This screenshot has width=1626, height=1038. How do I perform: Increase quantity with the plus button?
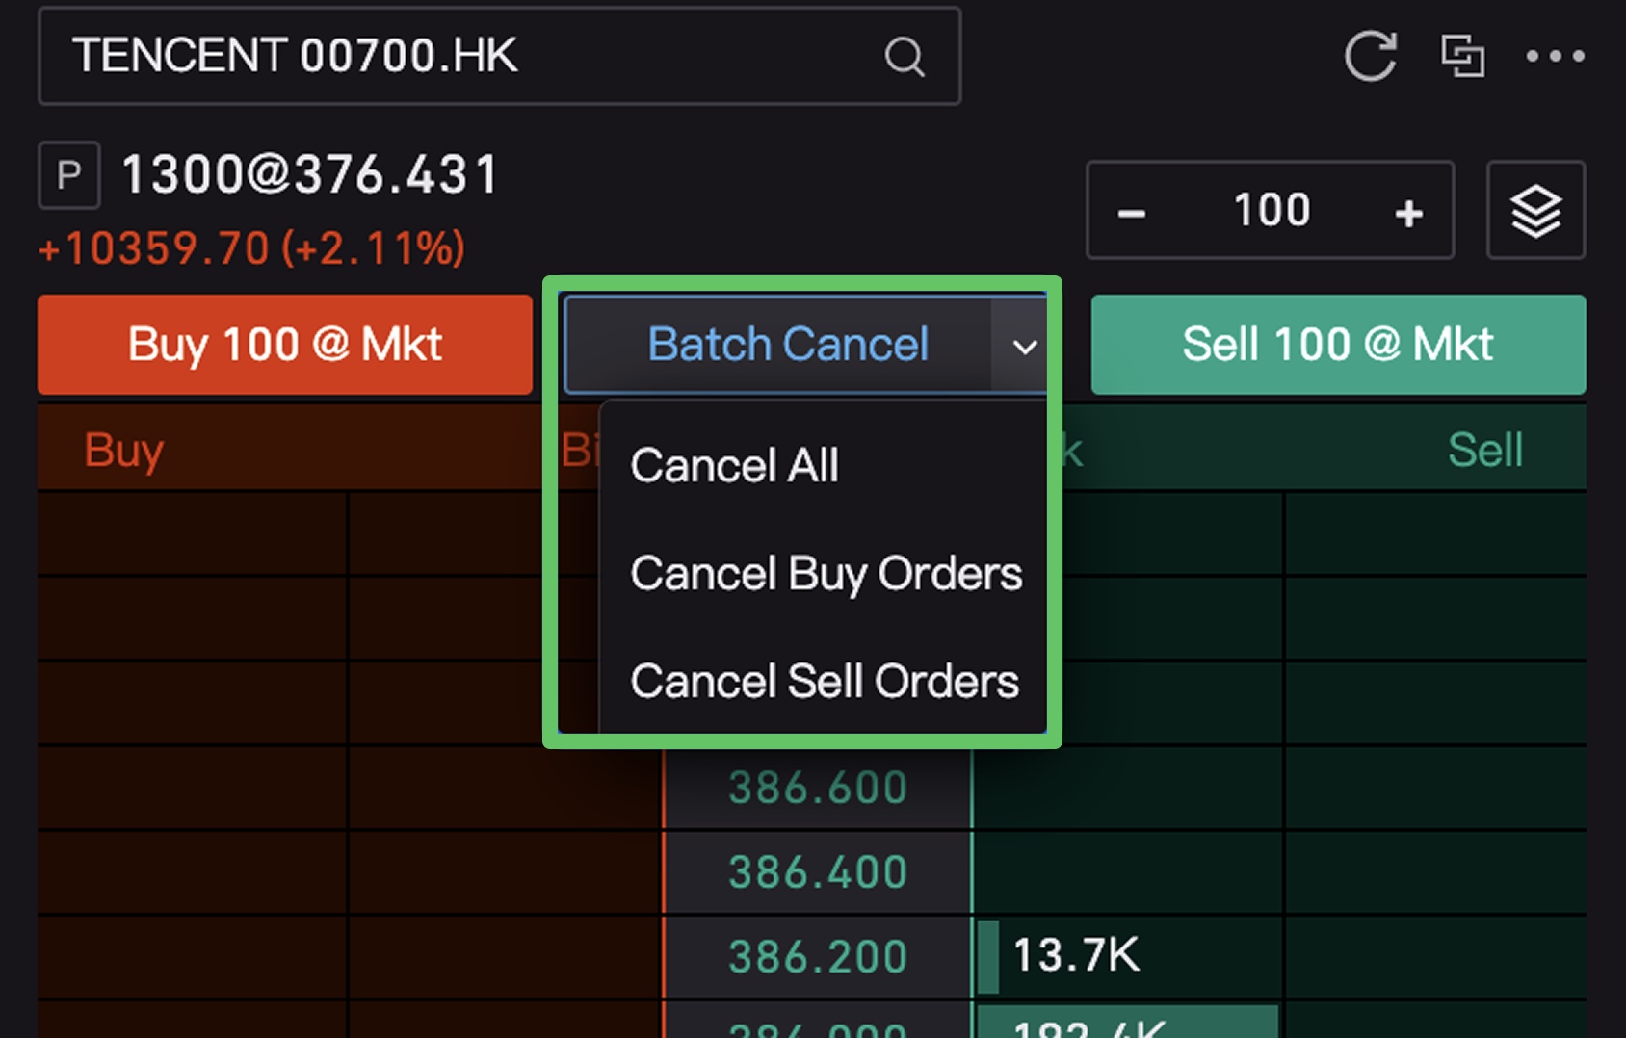[x=1408, y=212]
